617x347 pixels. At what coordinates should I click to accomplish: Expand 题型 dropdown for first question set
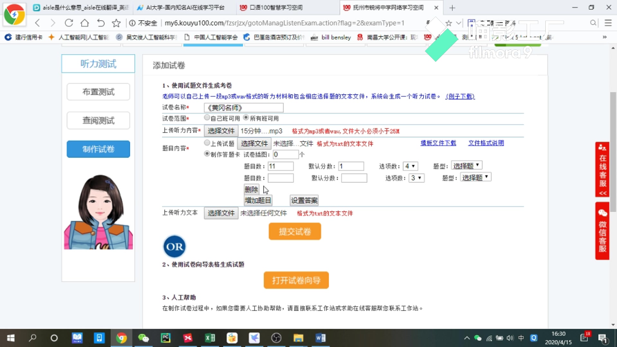(x=466, y=166)
